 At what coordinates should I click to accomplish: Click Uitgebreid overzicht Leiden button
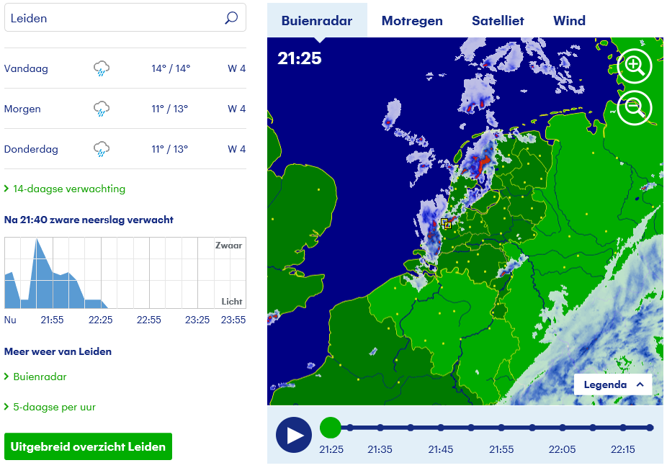click(88, 446)
